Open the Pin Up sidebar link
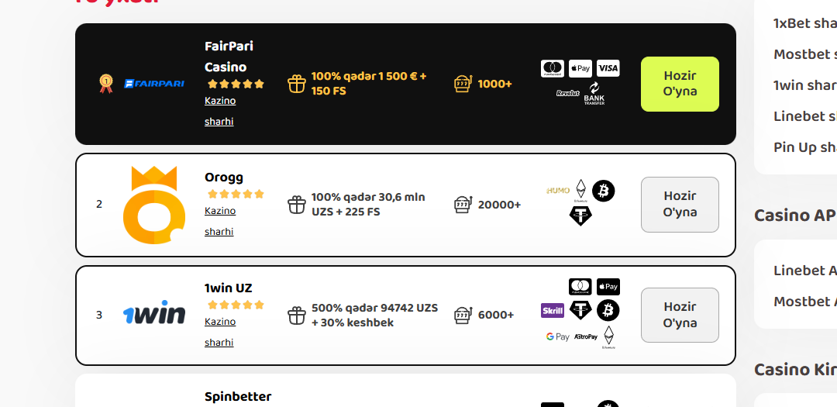The width and height of the screenshot is (837, 407). [x=804, y=147]
